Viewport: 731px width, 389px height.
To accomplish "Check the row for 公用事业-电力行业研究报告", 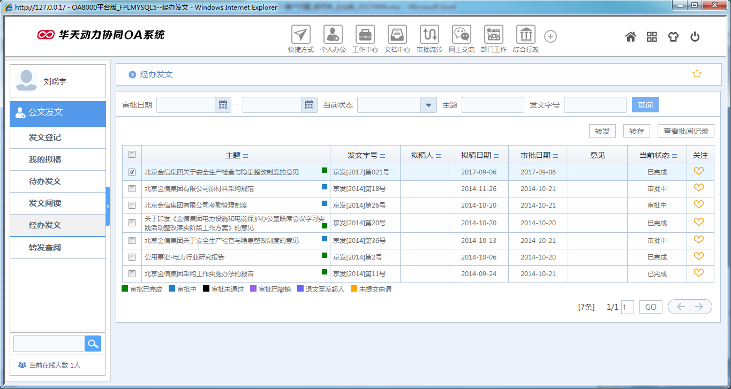I will (131, 257).
